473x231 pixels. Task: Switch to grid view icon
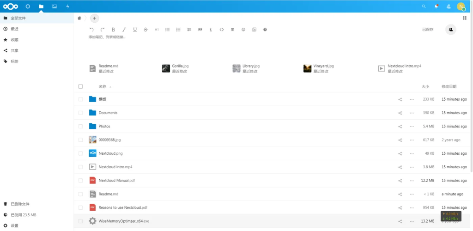pyautogui.click(x=464, y=18)
